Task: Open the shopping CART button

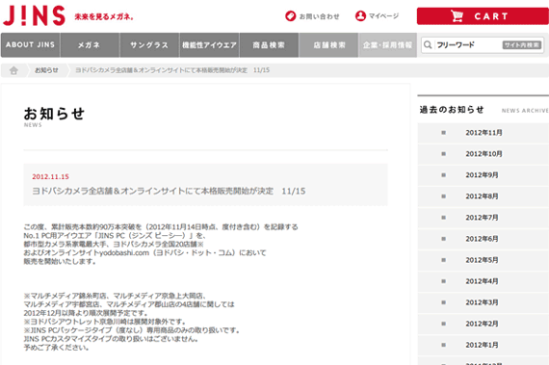Action: pyautogui.click(x=483, y=16)
